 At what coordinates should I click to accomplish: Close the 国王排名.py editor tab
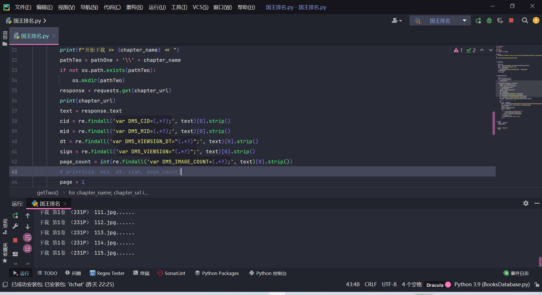(x=54, y=36)
